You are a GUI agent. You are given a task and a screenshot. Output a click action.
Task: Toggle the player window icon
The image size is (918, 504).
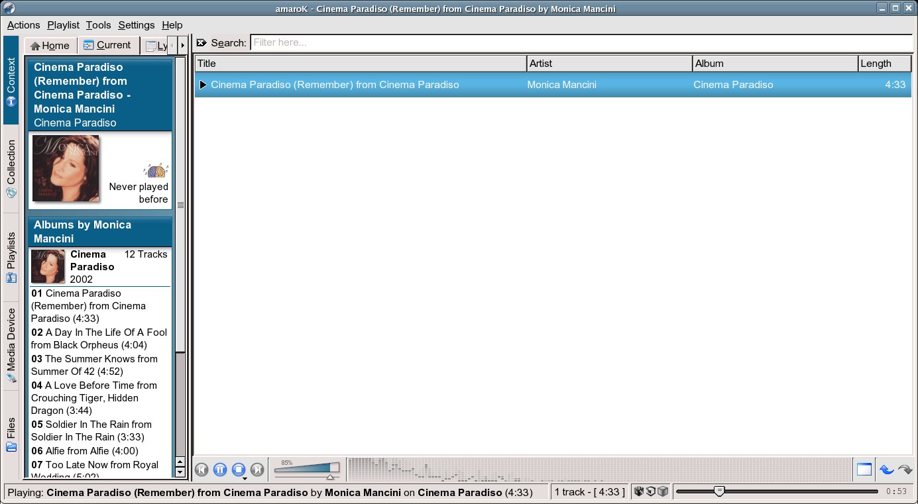click(864, 470)
